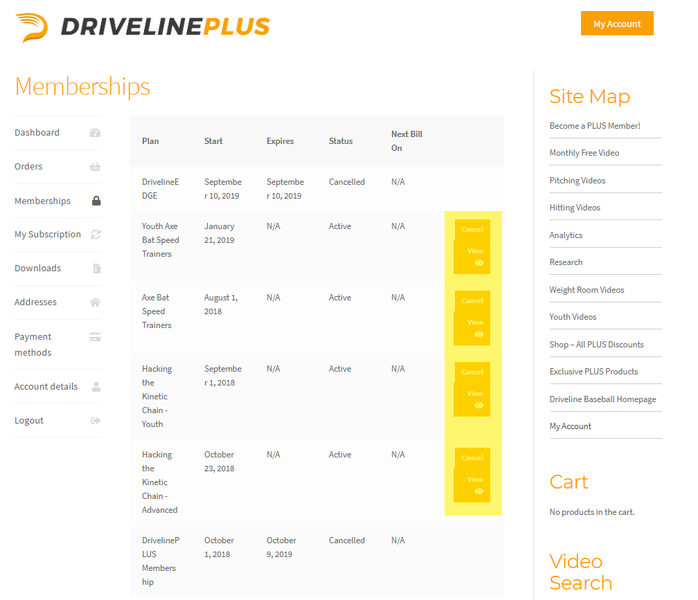The height and width of the screenshot is (600, 698).
Task: Click the Logout arrow icon
Action: [96, 420]
